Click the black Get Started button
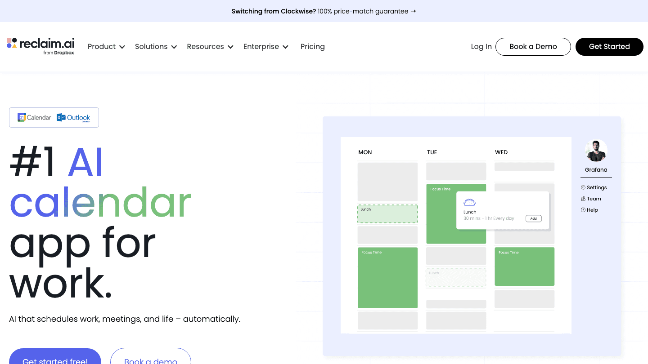The height and width of the screenshot is (364, 648). pos(609,47)
